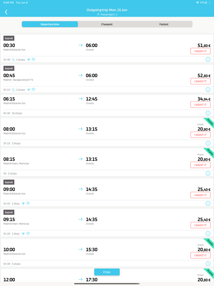The width and height of the screenshot is (214, 286).
Task: Tap the back arrow in the top bar
Action: (6, 12)
